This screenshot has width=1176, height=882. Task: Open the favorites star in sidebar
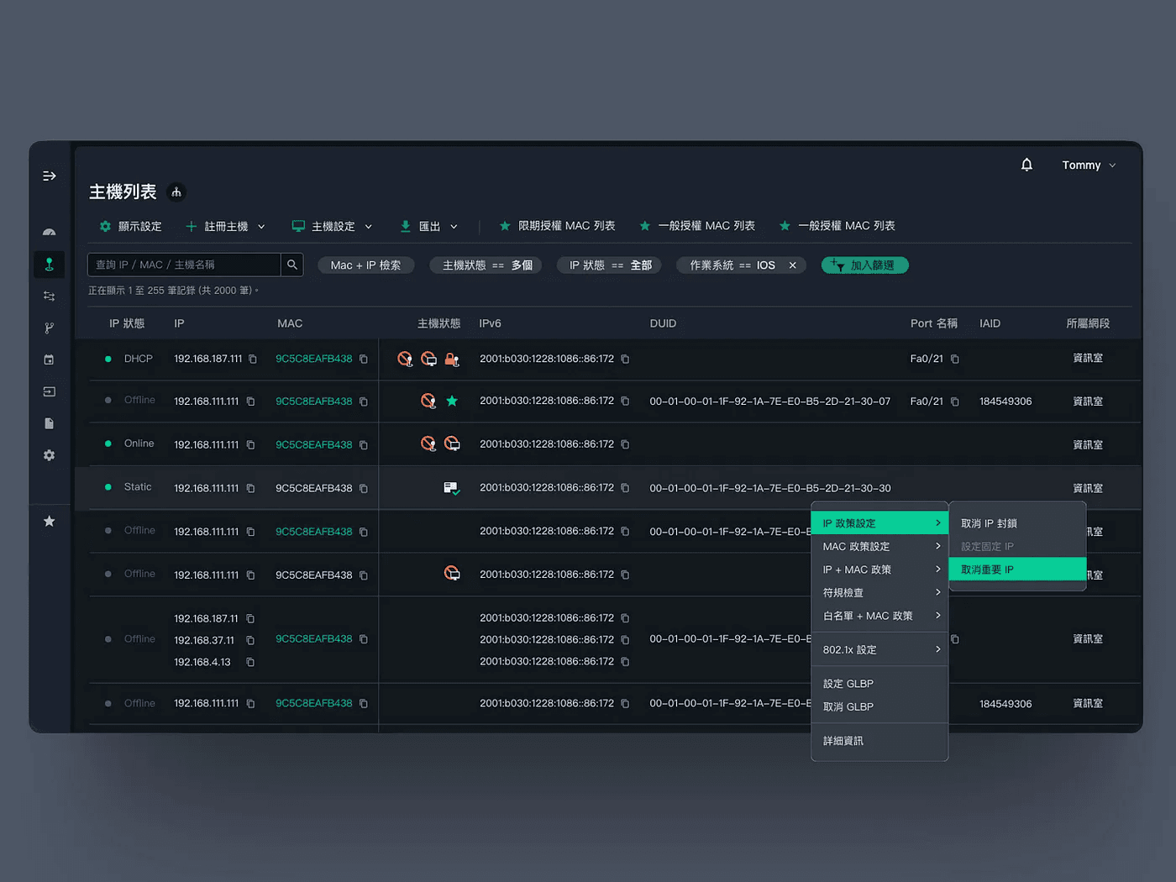[x=50, y=521]
